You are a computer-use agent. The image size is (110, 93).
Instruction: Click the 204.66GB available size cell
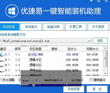pyautogui.click(x=92, y=65)
